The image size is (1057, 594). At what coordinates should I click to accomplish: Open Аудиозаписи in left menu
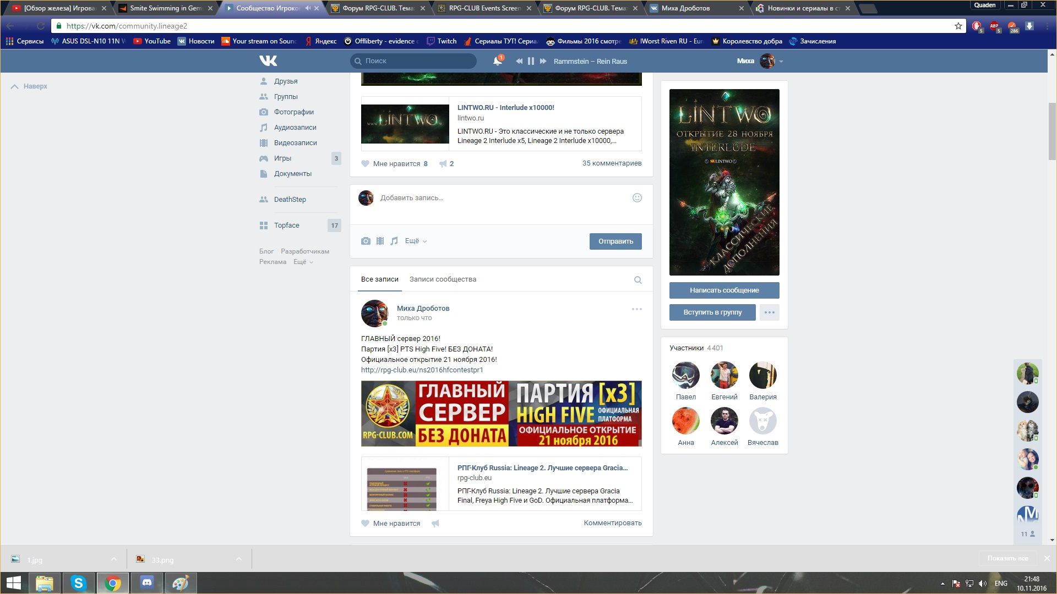(x=295, y=128)
